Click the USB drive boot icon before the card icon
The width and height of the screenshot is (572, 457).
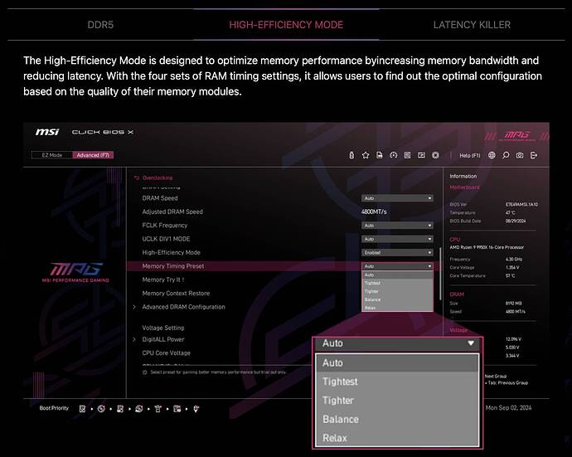(x=158, y=409)
